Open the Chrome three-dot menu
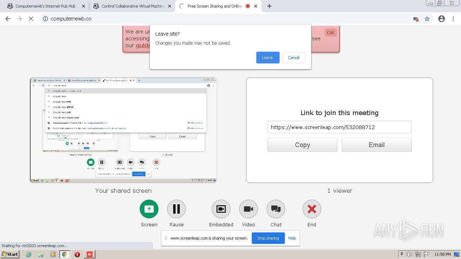 [x=453, y=19]
